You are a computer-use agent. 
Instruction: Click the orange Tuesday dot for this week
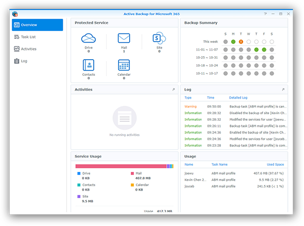[241, 41]
